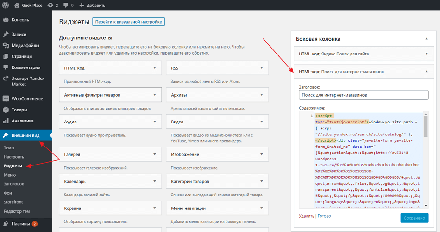Expand the HTML-код available widget
This screenshot has height=232, width=440.
point(155,68)
